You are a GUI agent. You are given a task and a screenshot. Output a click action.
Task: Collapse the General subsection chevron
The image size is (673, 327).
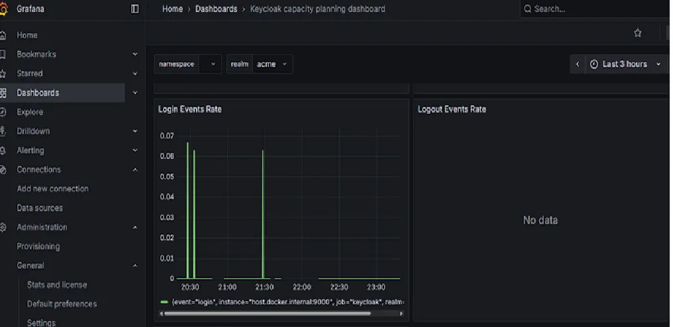point(135,266)
